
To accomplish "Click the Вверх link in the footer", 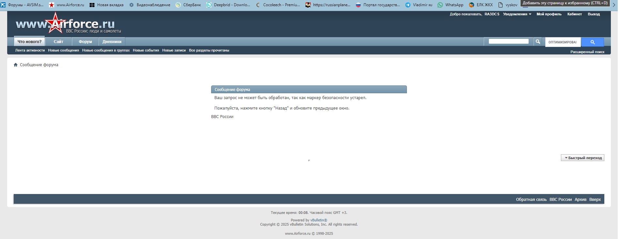I will (x=595, y=200).
